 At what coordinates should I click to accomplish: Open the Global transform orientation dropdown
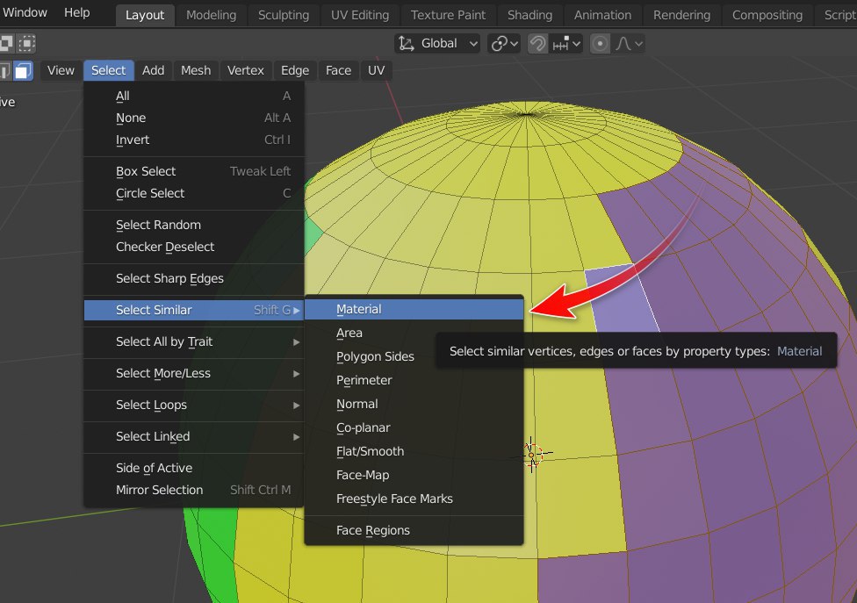[x=437, y=44]
